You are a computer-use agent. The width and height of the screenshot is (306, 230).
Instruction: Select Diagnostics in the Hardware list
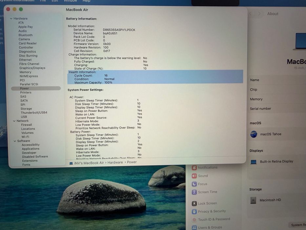(27, 52)
